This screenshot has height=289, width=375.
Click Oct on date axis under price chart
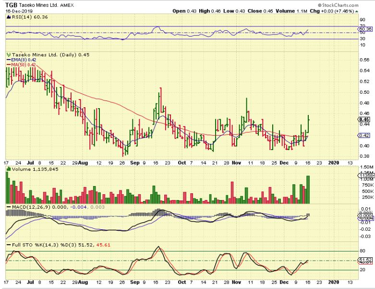coord(182,163)
